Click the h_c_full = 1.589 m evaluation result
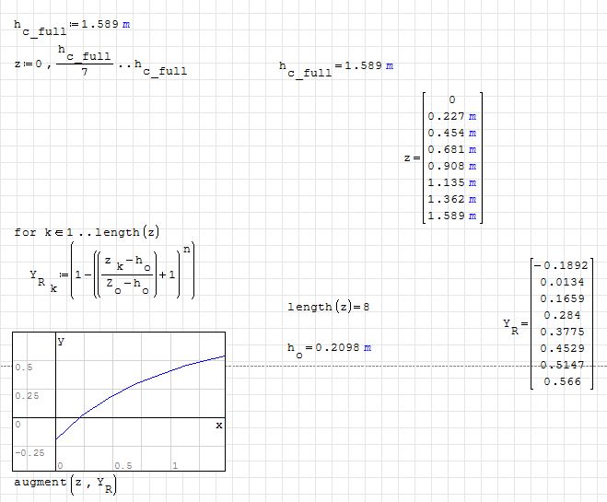607x502 pixels. (x=336, y=68)
